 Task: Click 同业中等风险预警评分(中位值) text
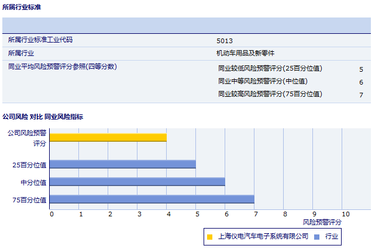click(263, 81)
